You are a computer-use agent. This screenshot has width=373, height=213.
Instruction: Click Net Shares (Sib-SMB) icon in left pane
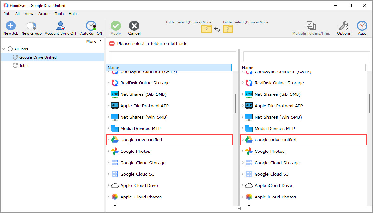coord(115,94)
